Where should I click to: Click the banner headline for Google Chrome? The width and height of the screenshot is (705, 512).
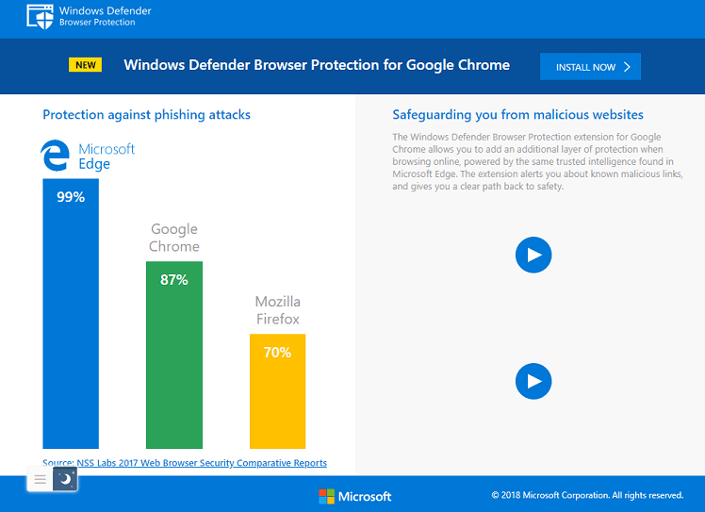click(317, 65)
